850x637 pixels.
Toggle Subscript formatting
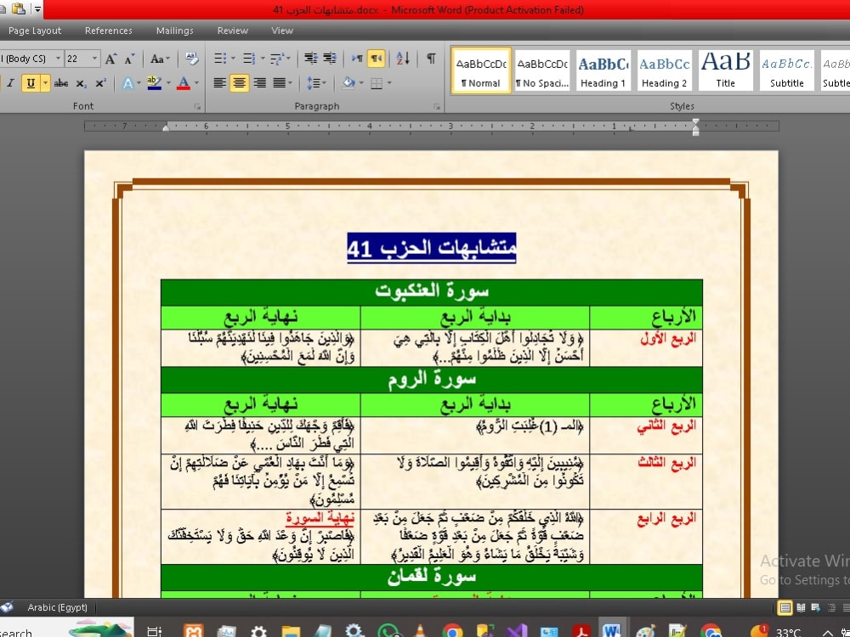[x=82, y=83]
